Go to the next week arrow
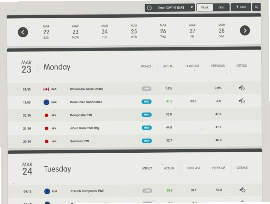 pyautogui.click(x=245, y=30)
